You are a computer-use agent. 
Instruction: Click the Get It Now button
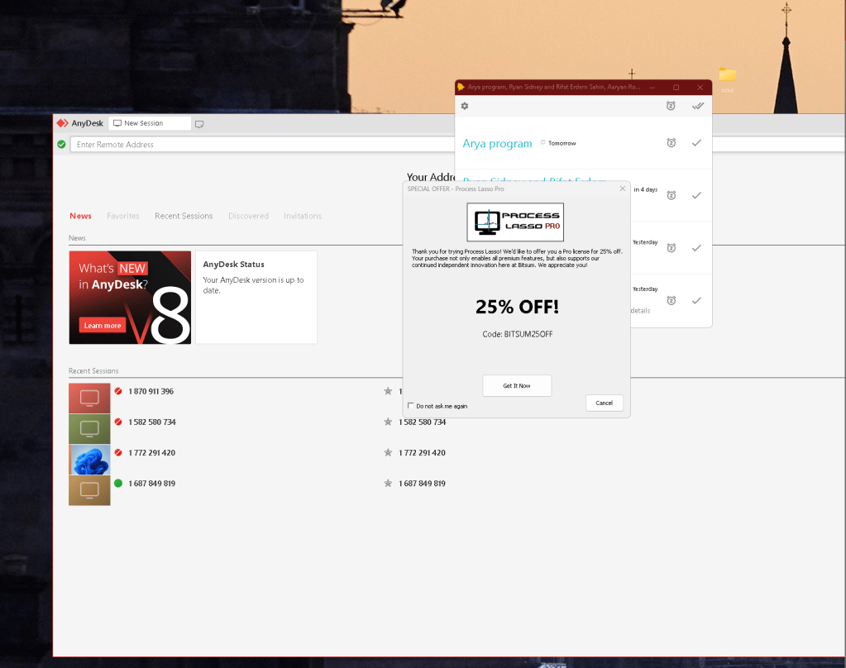tap(517, 386)
